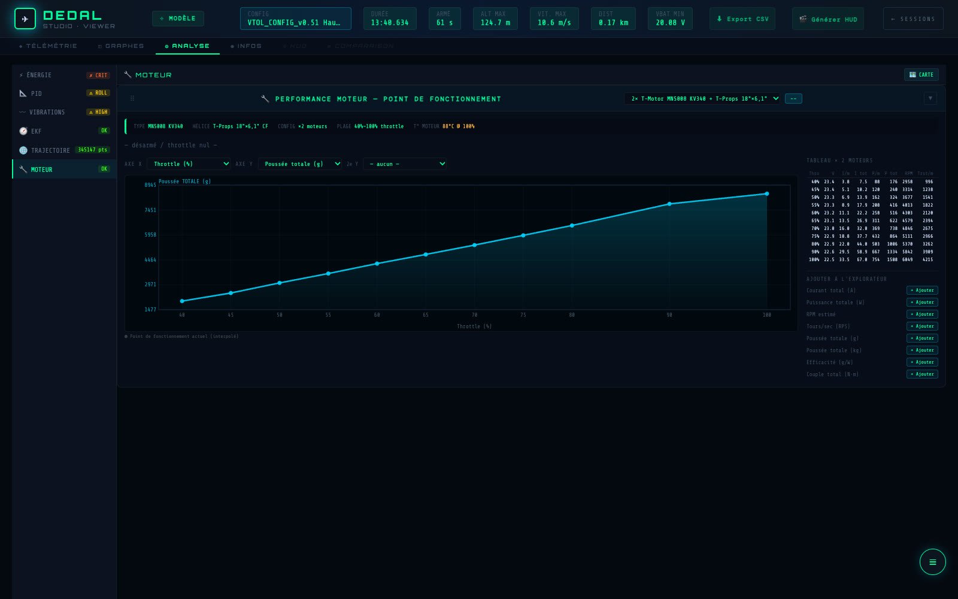Click the drag handle on motor panel
This screenshot has height=599, width=958.
pos(132,98)
